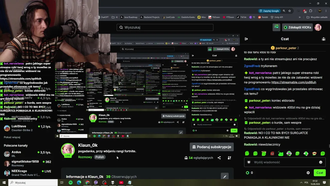
Task: Open the green dashboard icon beside KICKs
Action: pos(276,27)
